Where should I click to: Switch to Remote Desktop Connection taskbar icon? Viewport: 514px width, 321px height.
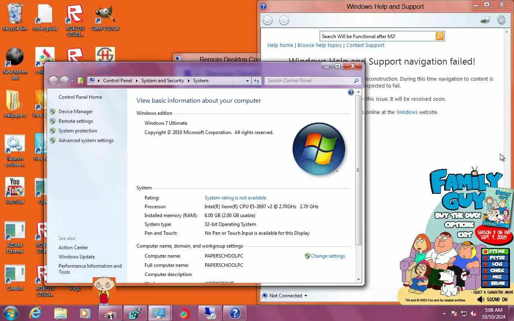210,313
